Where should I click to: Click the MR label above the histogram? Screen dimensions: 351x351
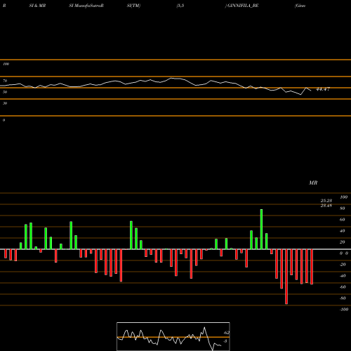[313, 183]
